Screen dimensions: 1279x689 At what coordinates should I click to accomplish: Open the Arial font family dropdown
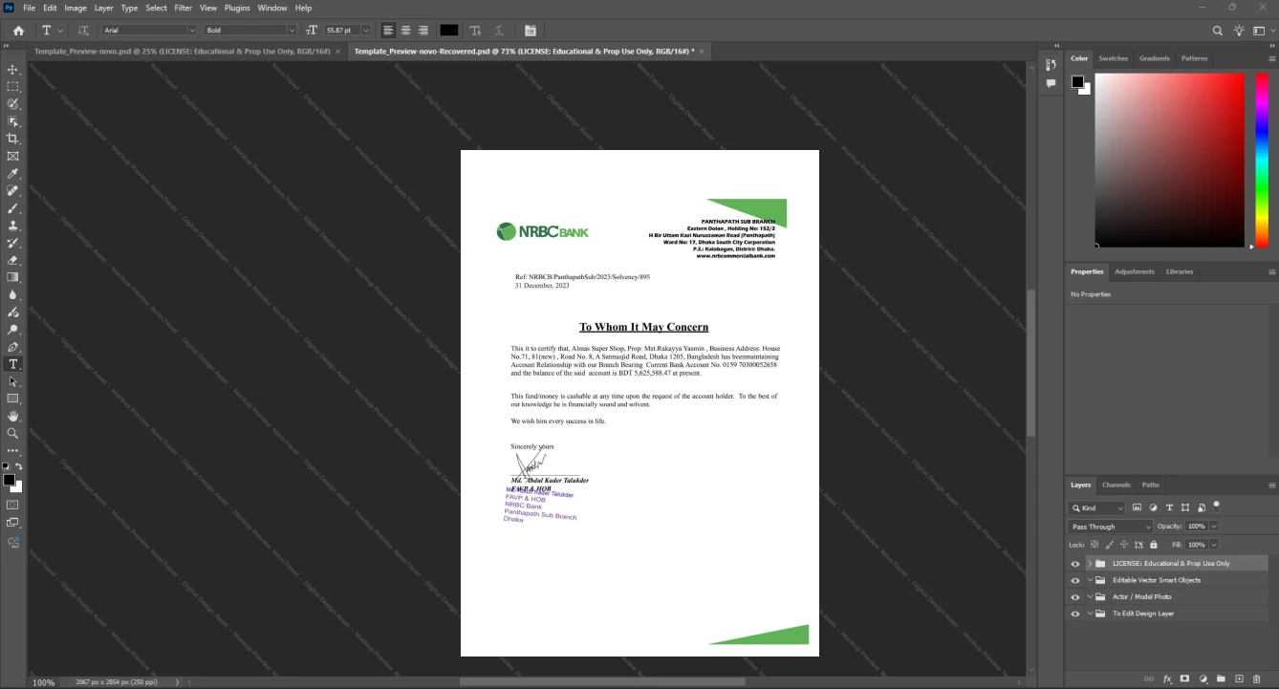(x=149, y=31)
